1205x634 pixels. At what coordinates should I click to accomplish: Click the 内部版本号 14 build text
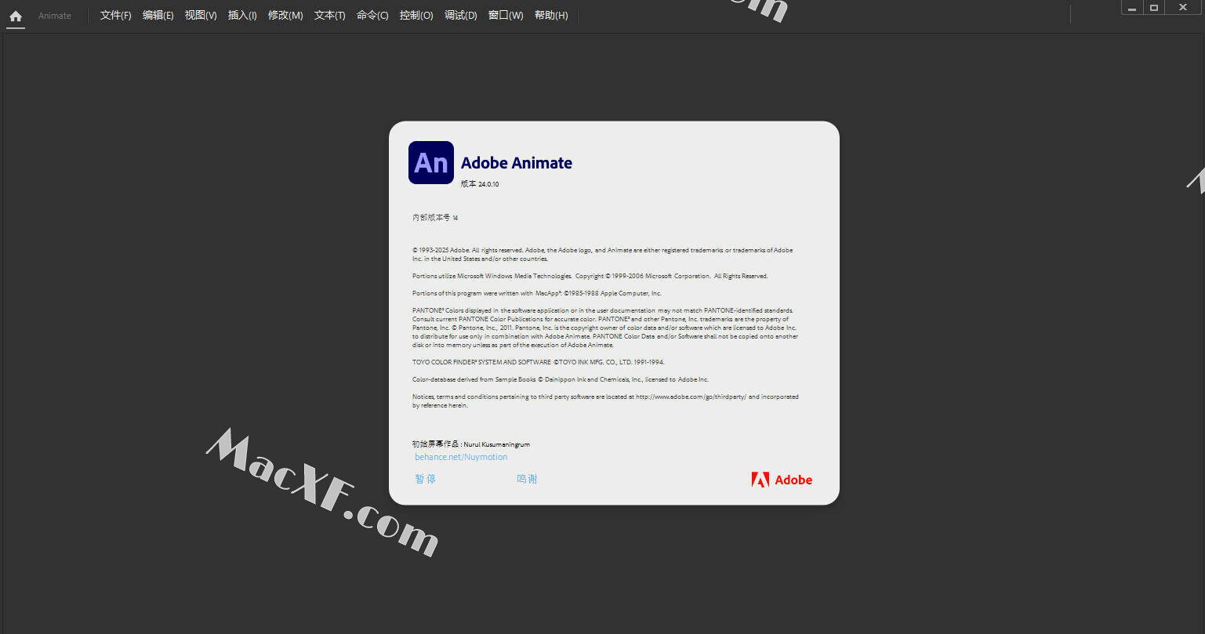[435, 218]
